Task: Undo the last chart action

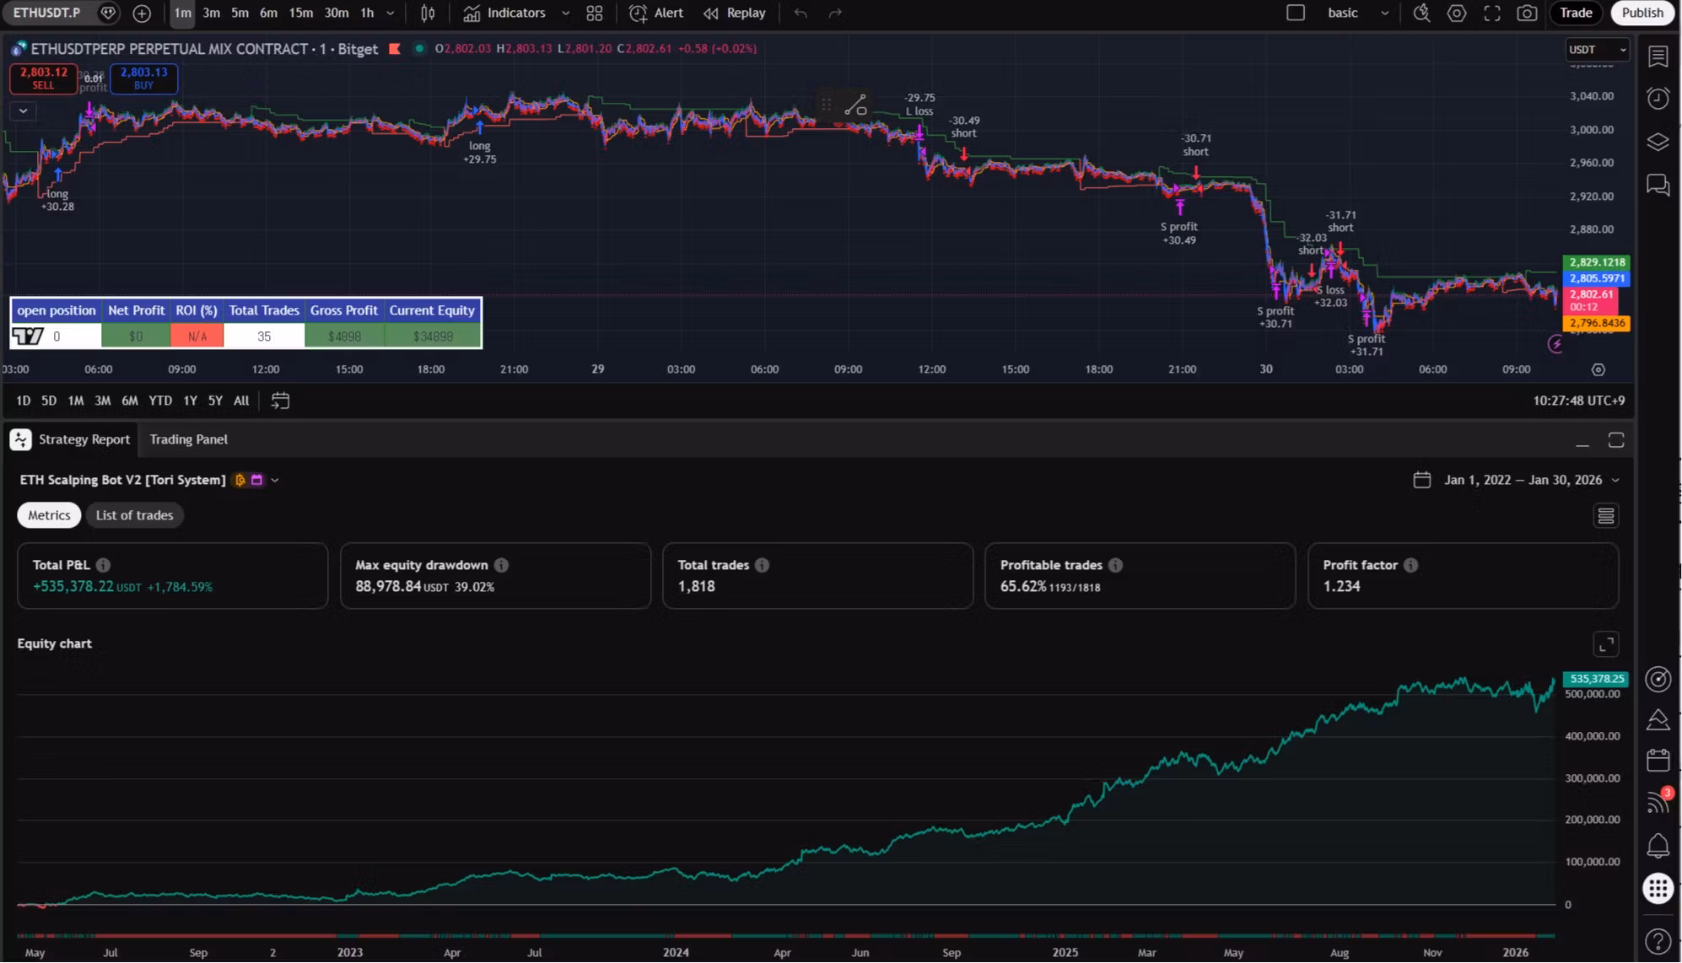Action: tap(799, 13)
